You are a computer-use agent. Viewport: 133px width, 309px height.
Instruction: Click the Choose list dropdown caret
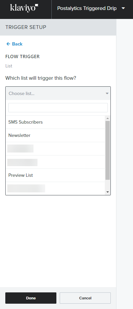107,93
